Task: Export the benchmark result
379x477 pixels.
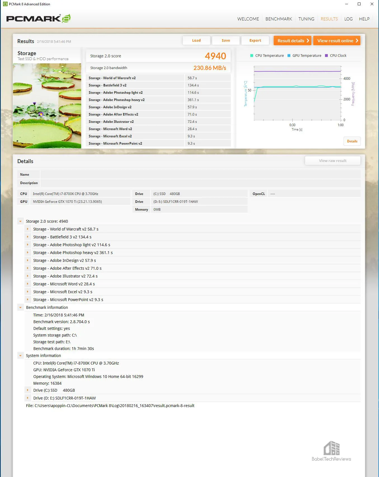Action: coord(255,40)
